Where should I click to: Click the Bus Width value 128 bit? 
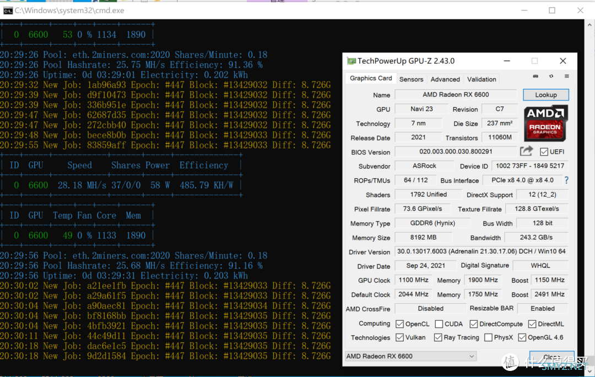pyautogui.click(x=542, y=223)
